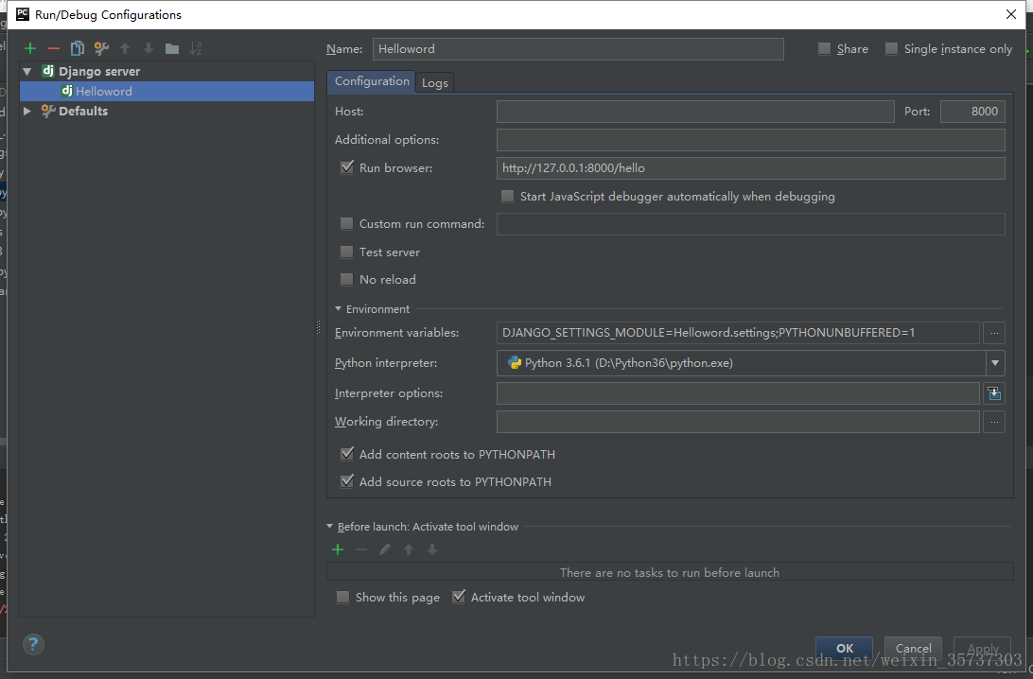This screenshot has height=679, width=1033.
Task: Add new configuration with green plus
Action: tap(30, 48)
